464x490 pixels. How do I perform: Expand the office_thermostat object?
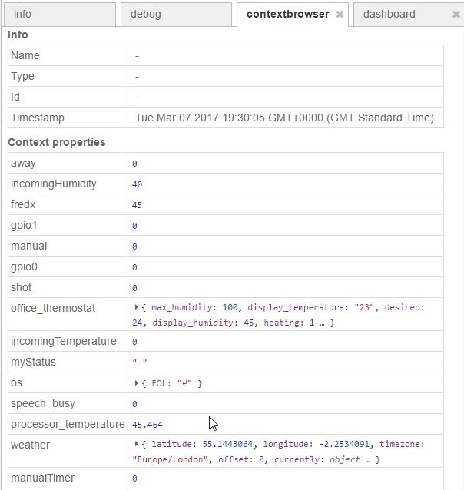click(137, 307)
